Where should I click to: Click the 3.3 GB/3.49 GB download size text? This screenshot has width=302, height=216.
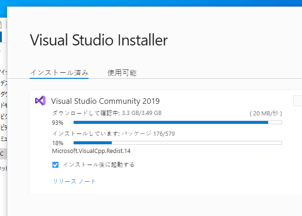pyautogui.click(x=141, y=113)
